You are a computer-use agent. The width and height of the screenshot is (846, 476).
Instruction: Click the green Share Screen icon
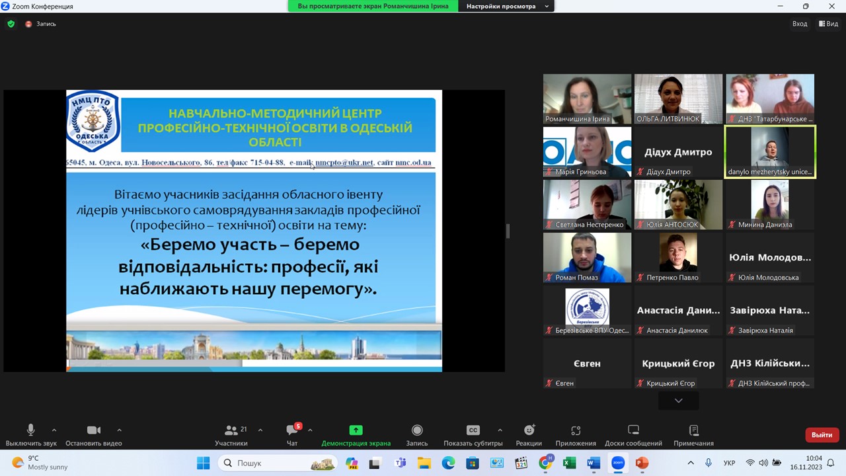(356, 430)
